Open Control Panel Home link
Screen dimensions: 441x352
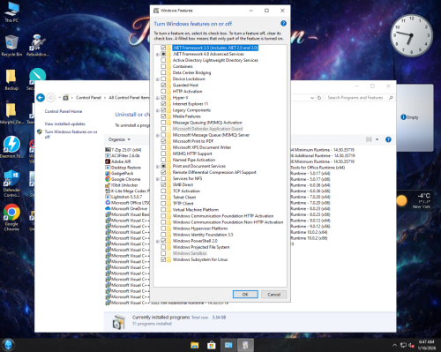[x=64, y=111]
